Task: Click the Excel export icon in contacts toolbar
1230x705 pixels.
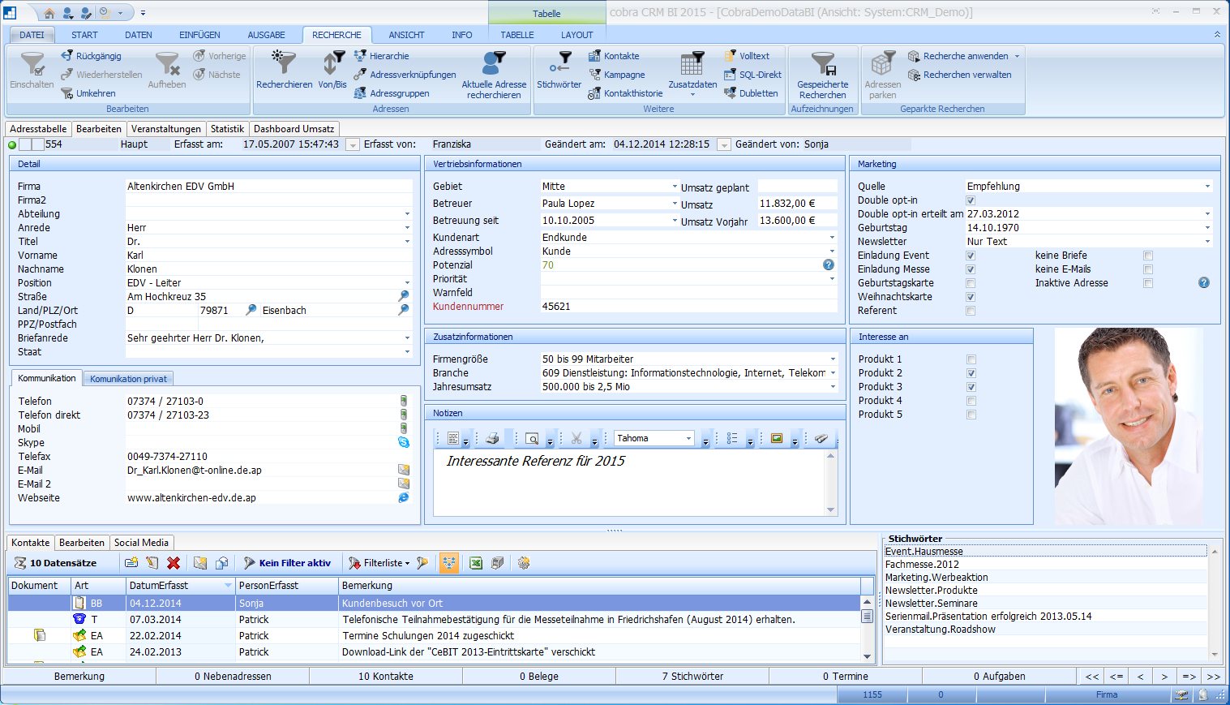Action: [476, 563]
